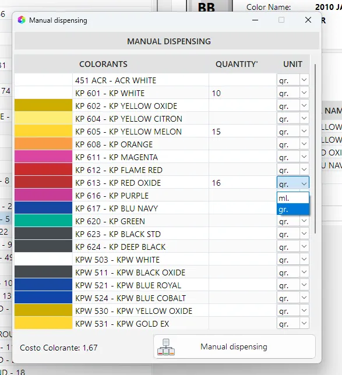The width and height of the screenshot is (342, 375).
Task: Click quantity field showing 10 for KP WHITE
Action: click(x=243, y=93)
